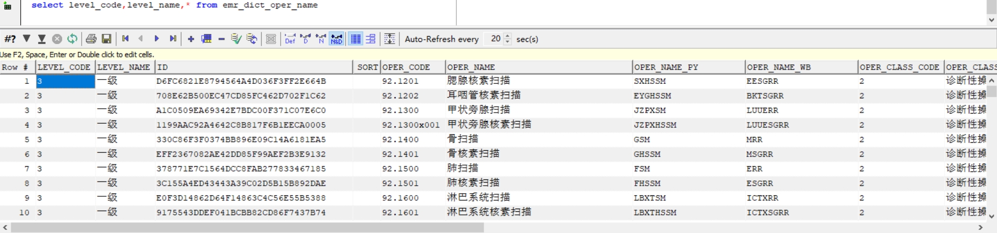Decrease the auto-refresh interval
The height and width of the screenshot is (233, 997).
pos(508,42)
